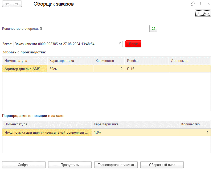Screen dimensions: 213x170
Task: Open the Сборочный лист
Action: pos(162,165)
